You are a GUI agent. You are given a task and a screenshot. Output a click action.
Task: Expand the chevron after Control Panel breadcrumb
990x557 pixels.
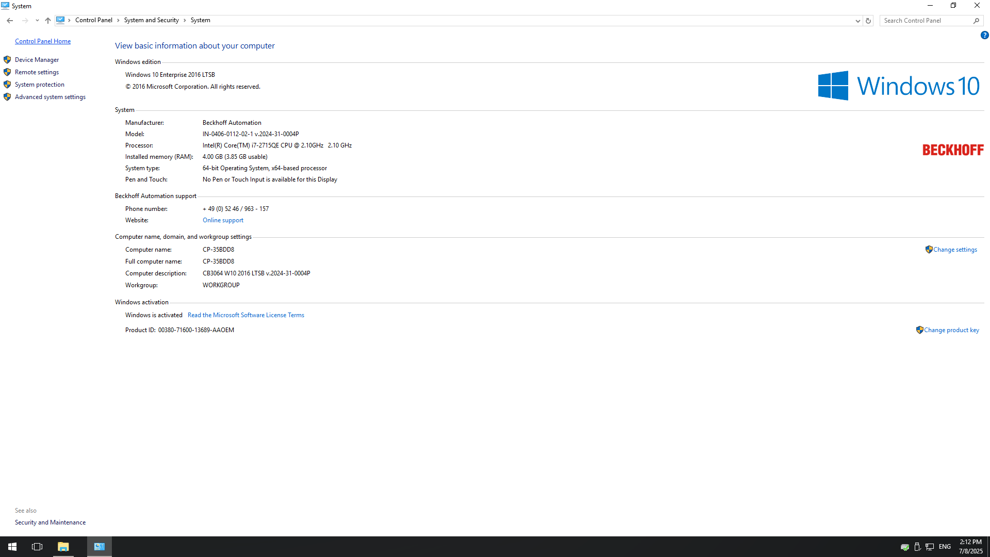[118, 21]
